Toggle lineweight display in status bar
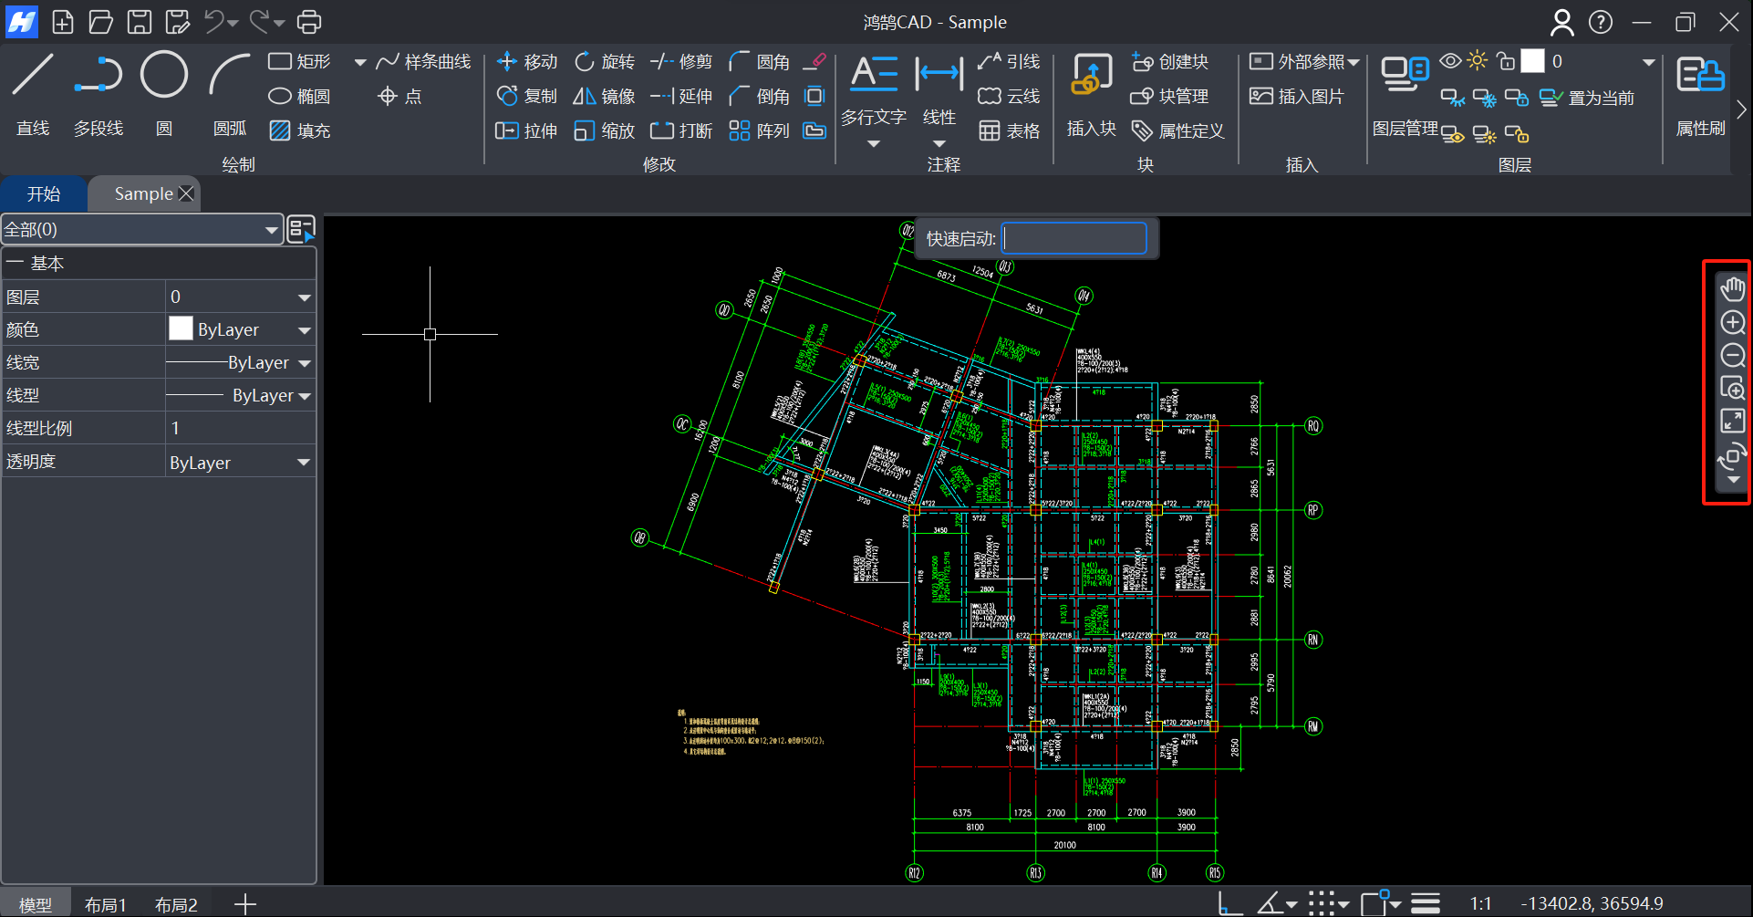 pos(1426,903)
